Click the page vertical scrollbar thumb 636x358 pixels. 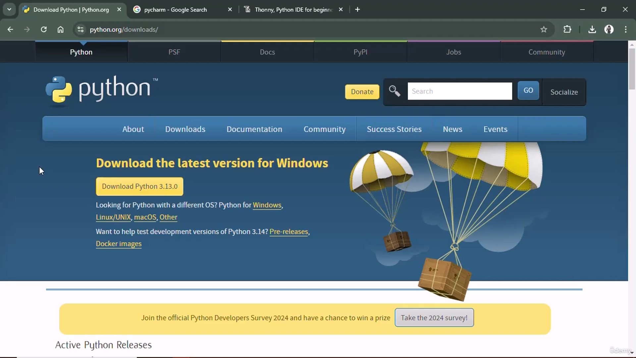[632, 69]
